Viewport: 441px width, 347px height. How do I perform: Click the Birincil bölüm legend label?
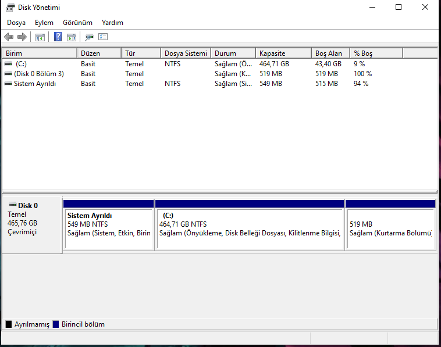coord(83,324)
